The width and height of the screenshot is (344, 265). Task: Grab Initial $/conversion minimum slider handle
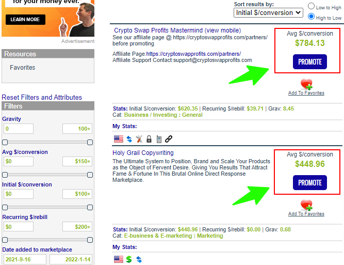pyautogui.click(x=5, y=208)
